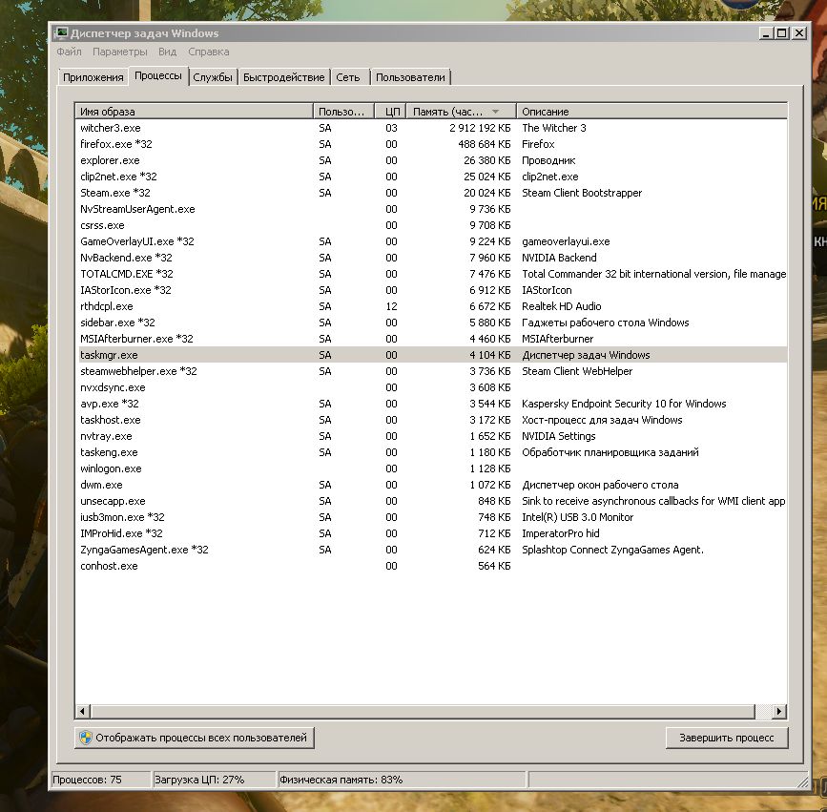The image size is (827, 812).
Task: Open the Сеть tab
Action: tap(348, 77)
